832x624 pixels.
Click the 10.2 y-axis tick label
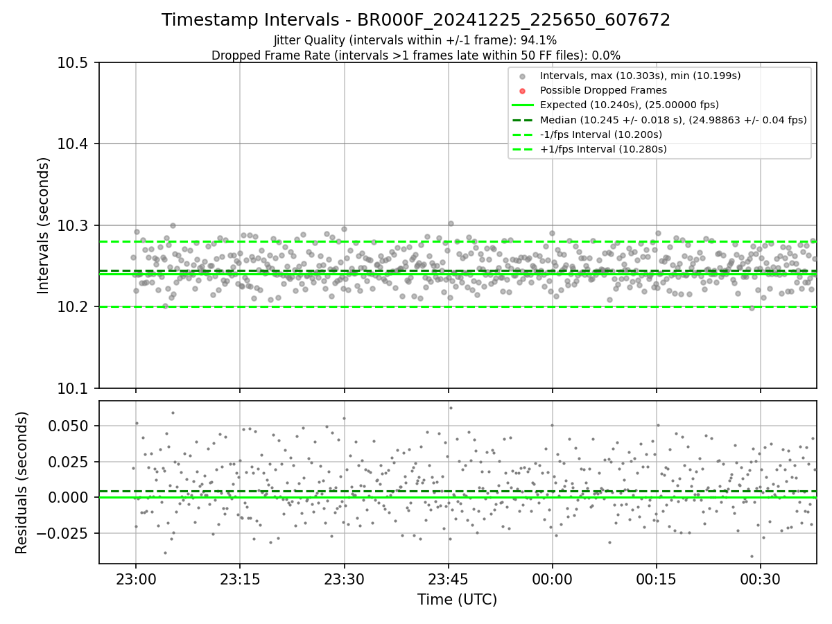pyautogui.click(x=73, y=307)
